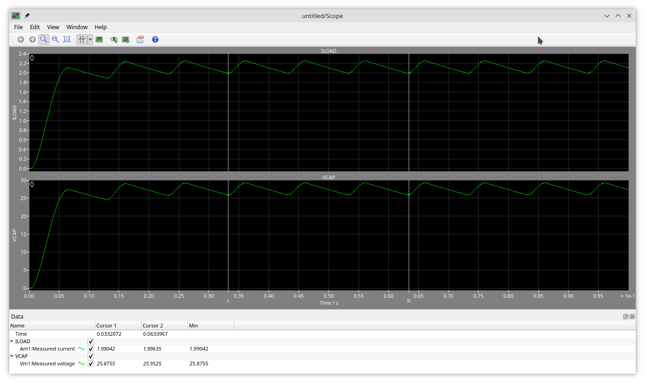The image size is (645, 383).
Task: Open the Fourier spectrum analysis view
Action: 99,39
